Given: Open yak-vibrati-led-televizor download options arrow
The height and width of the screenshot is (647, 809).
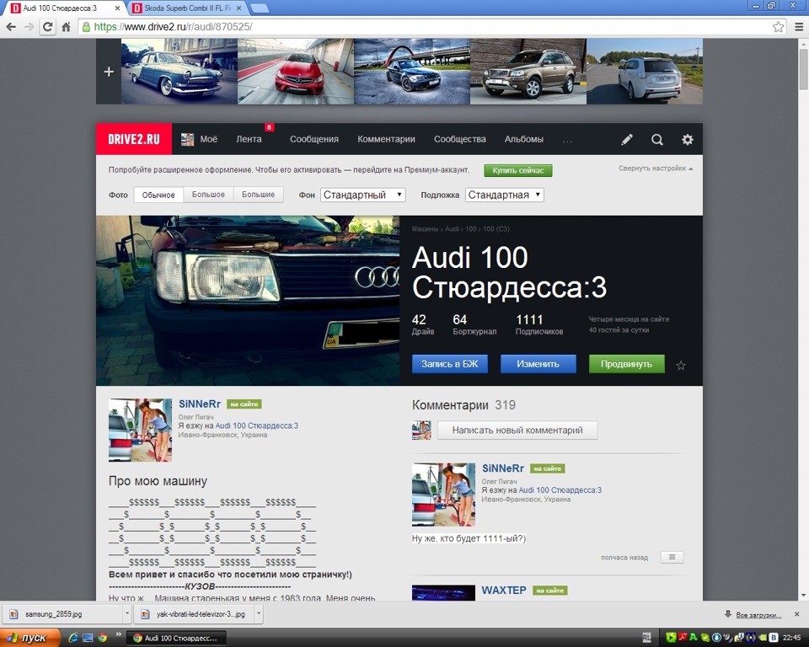Looking at the screenshot, I should coord(259,614).
